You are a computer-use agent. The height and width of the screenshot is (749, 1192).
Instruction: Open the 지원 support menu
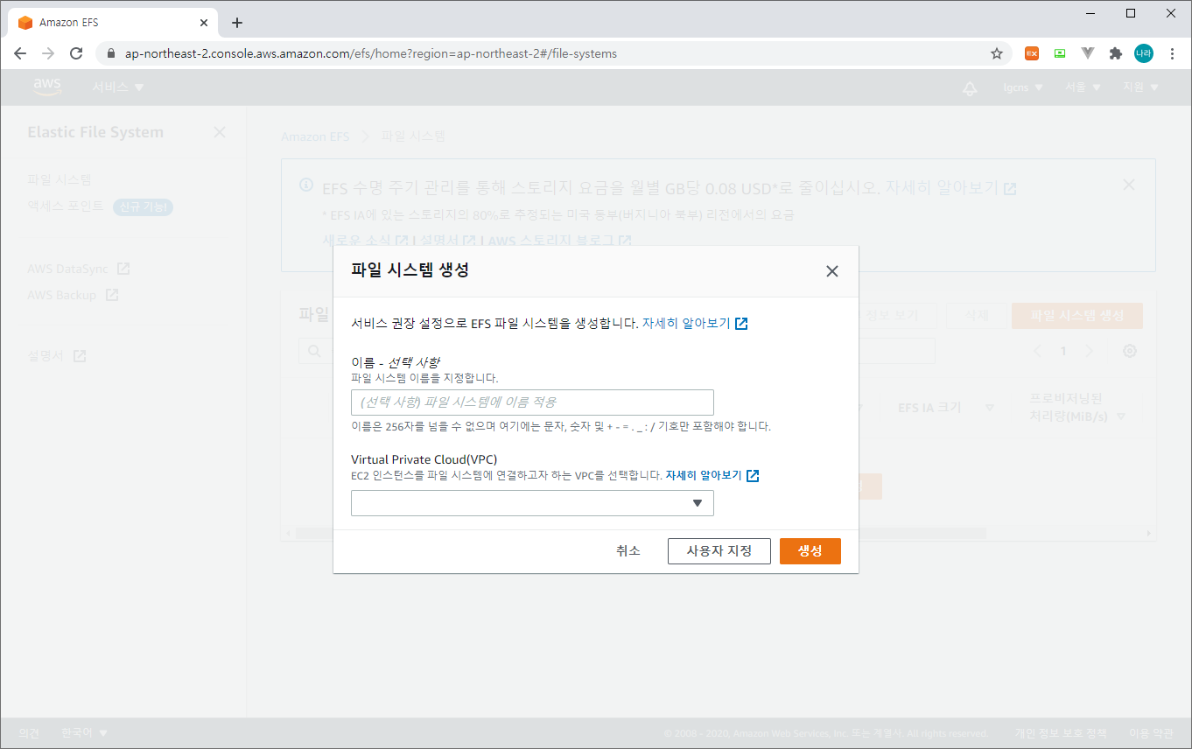click(x=1140, y=87)
